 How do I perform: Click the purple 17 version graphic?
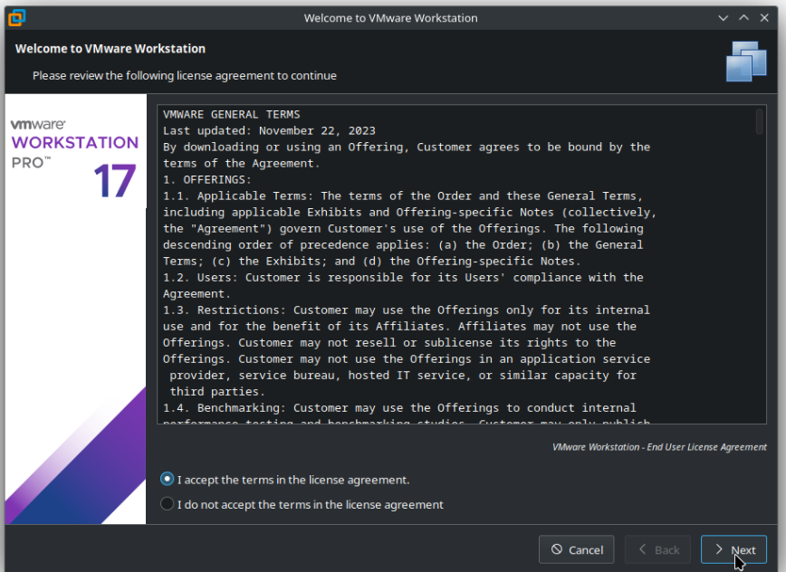(x=115, y=180)
